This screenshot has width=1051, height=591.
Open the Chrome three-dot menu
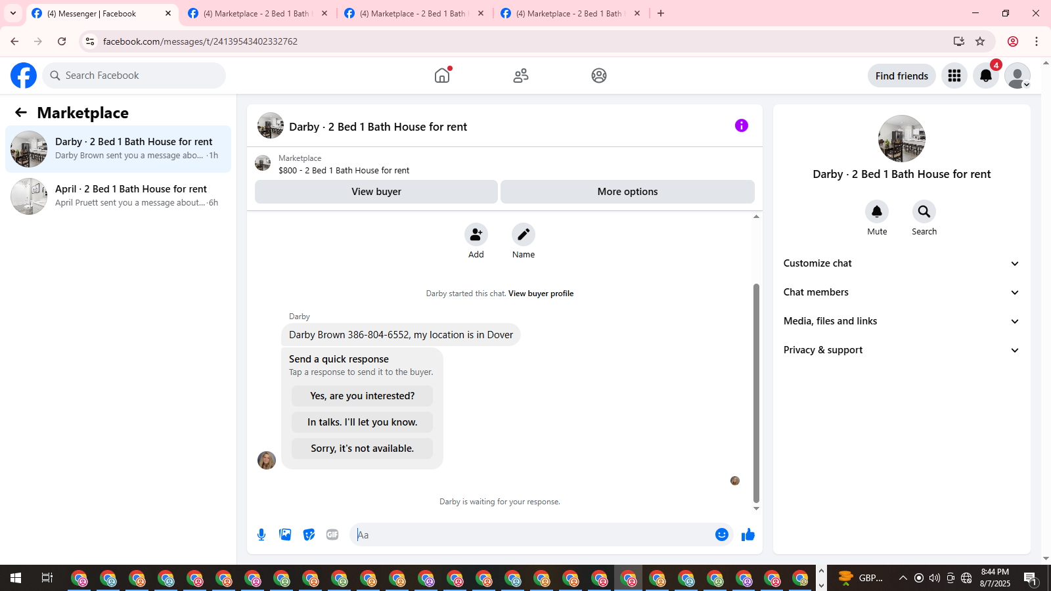(x=1037, y=41)
